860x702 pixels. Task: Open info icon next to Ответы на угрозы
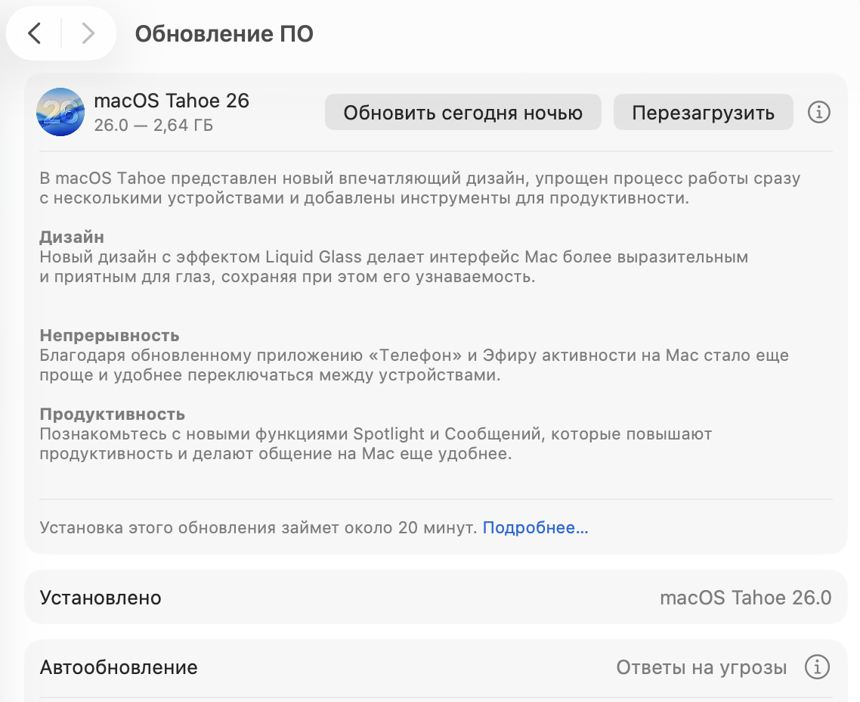coord(817,667)
